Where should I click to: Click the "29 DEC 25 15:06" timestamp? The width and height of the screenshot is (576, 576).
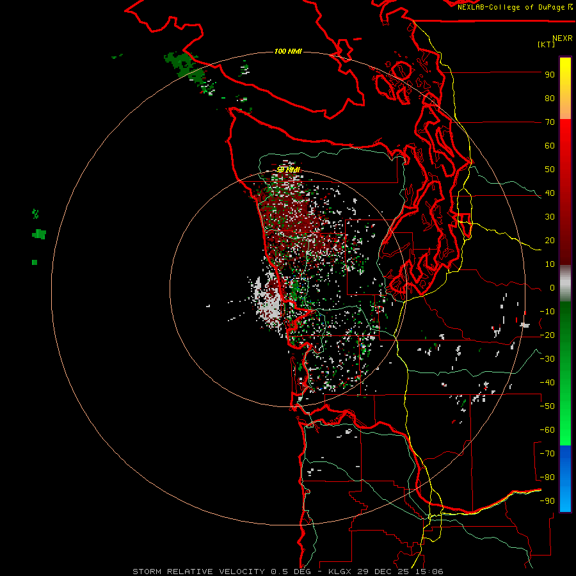tap(401, 572)
